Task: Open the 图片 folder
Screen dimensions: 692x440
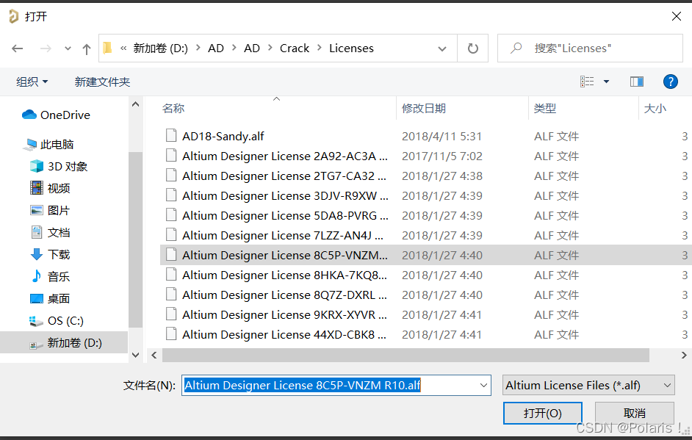Action: click(x=50, y=211)
